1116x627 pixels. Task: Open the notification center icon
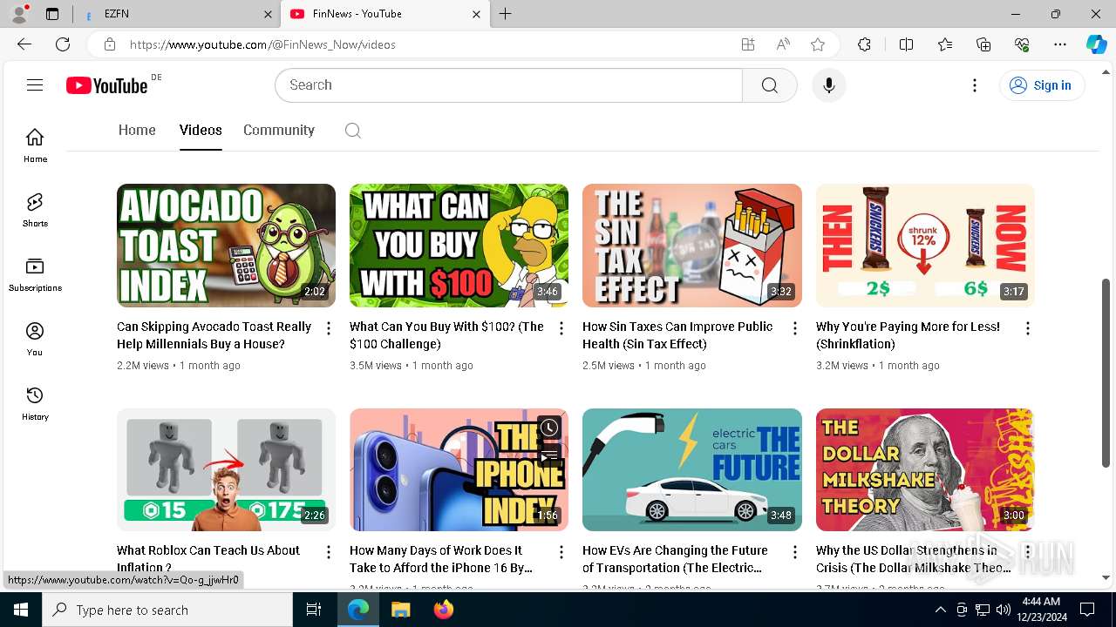tap(1087, 610)
